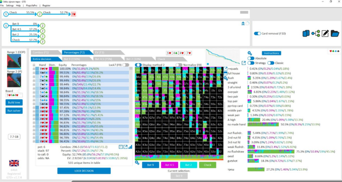Select the magenta Bet 4.5 color button
342x182 pixels.
click(169, 165)
